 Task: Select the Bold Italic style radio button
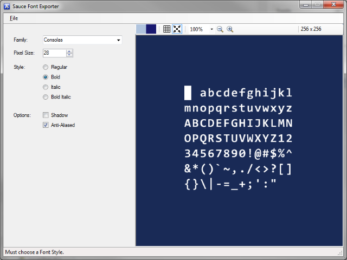(x=46, y=97)
